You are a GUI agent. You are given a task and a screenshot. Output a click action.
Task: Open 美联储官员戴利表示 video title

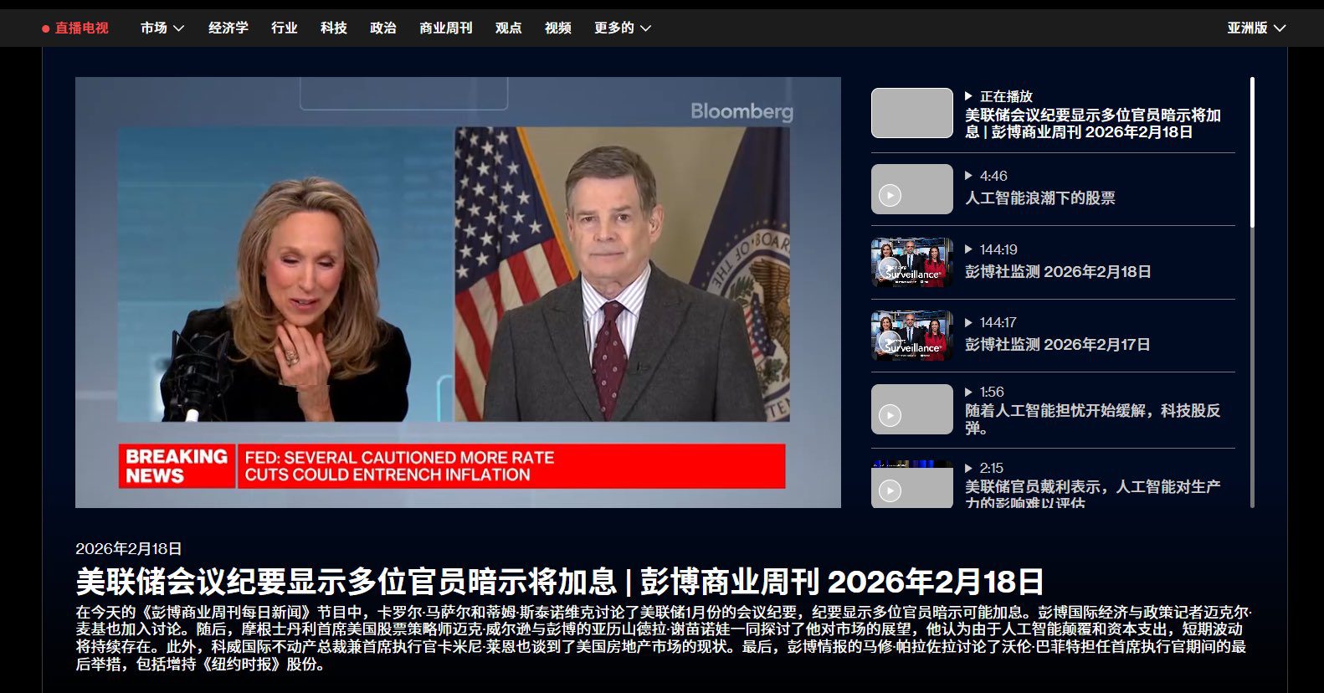tap(1093, 494)
